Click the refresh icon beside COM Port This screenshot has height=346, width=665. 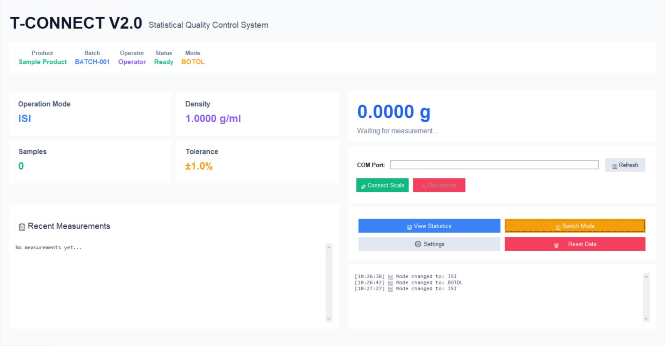[x=614, y=166]
